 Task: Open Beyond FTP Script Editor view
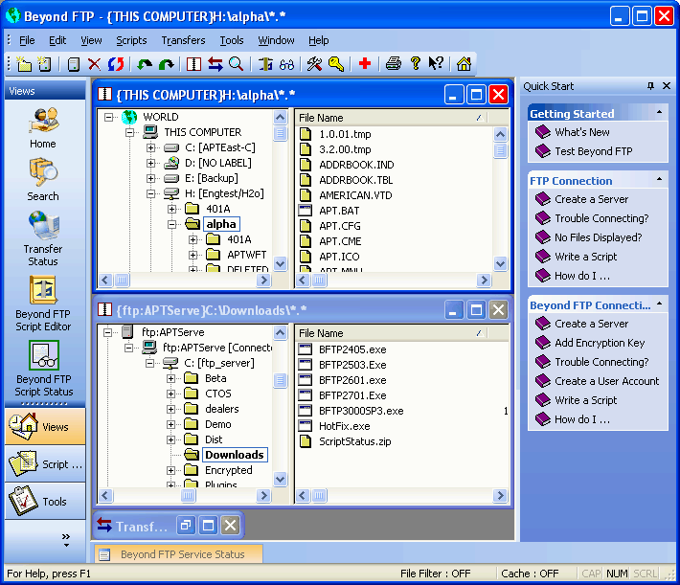[x=43, y=304]
